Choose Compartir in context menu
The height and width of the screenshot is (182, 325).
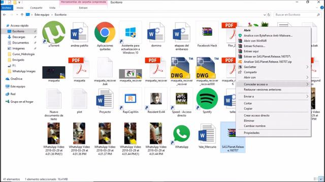tap(273, 72)
